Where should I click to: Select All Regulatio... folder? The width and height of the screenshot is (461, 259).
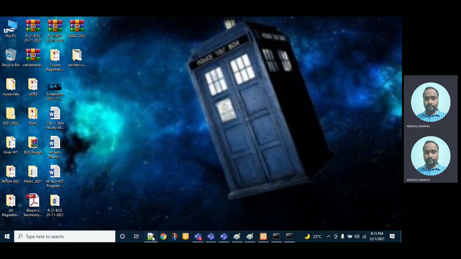11,206
